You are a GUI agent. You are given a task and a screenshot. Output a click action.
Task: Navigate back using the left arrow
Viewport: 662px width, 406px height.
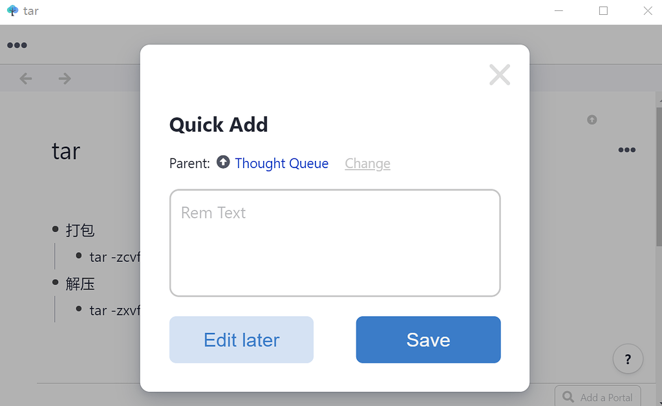(x=25, y=78)
